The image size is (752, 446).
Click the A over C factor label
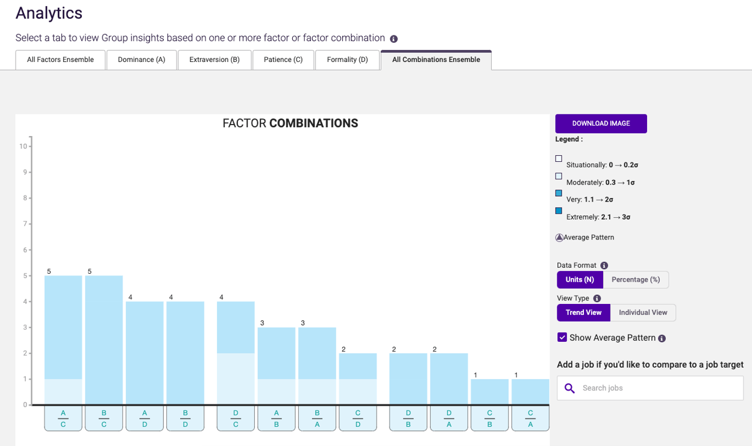[63, 418]
